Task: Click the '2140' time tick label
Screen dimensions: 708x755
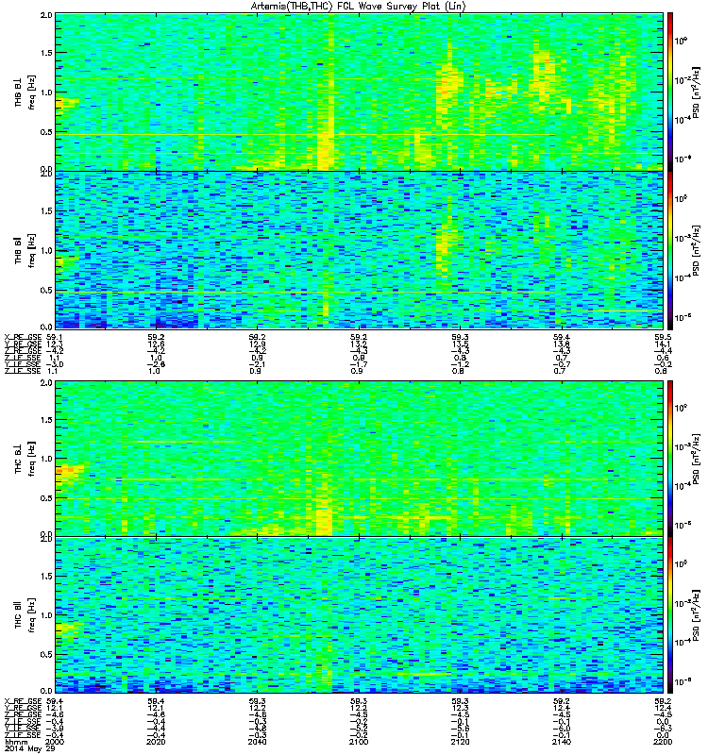Action: 562,742
